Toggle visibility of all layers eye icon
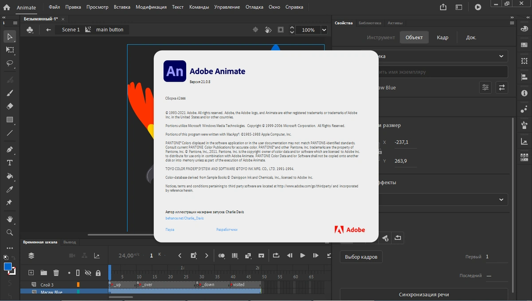This screenshot has height=301, width=532. tap(88, 273)
